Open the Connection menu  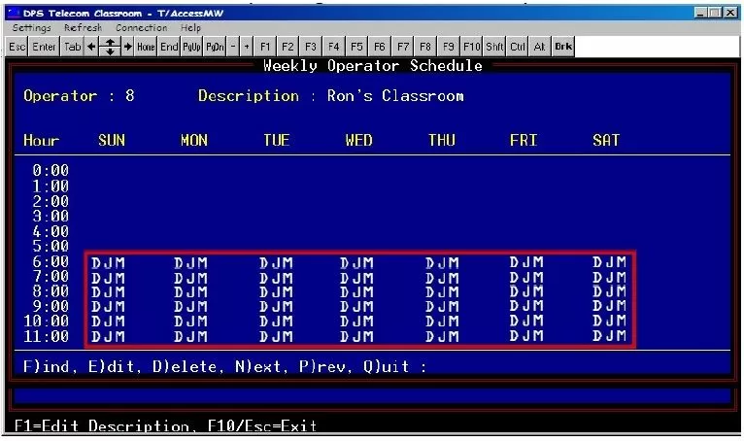click(142, 28)
